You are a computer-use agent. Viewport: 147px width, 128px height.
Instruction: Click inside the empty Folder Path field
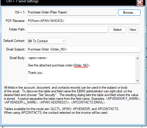[67, 30]
